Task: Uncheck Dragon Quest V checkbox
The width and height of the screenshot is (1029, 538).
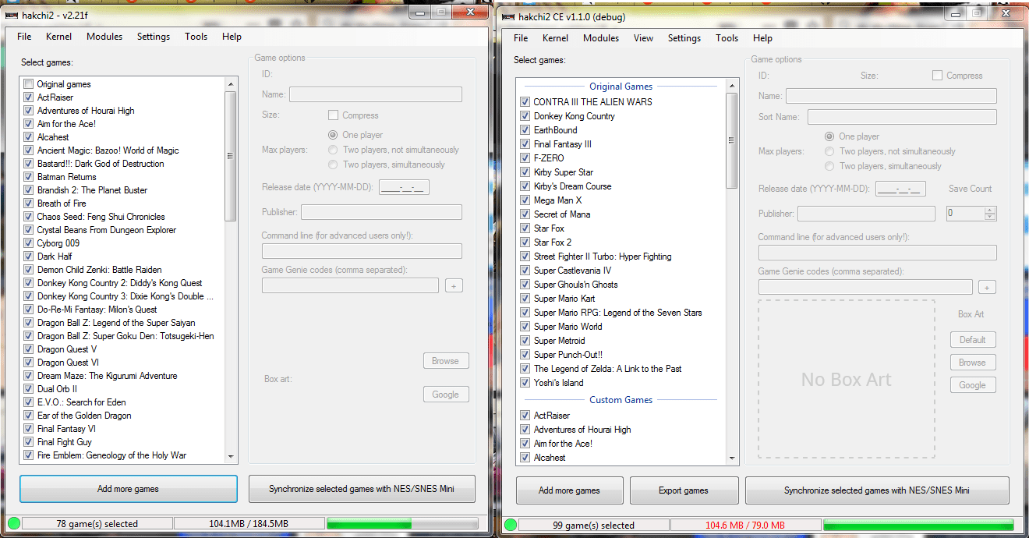Action: tap(29, 349)
